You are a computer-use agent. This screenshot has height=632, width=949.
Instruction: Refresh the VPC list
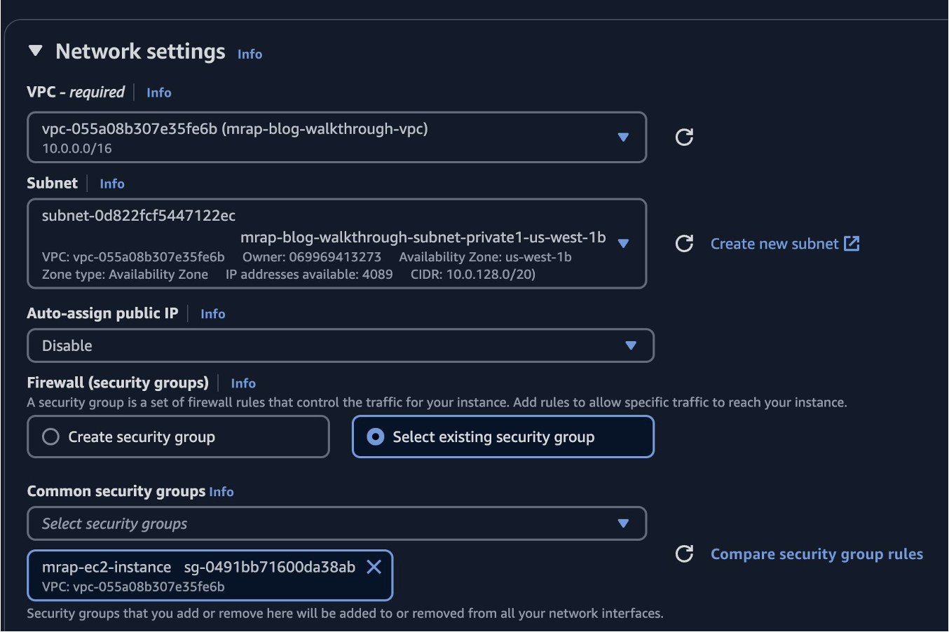pyautogui.click(x=683, y=137)
